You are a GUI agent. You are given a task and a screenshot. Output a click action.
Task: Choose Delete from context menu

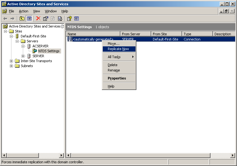(119, 65)
